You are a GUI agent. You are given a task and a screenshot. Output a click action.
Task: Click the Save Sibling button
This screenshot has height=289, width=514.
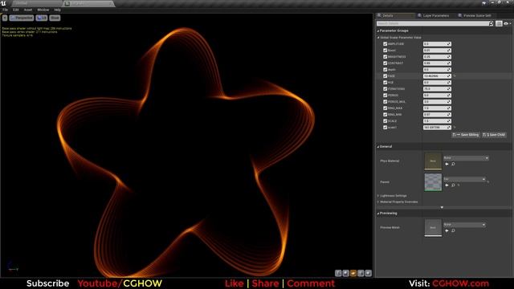[x=466, y=135]
